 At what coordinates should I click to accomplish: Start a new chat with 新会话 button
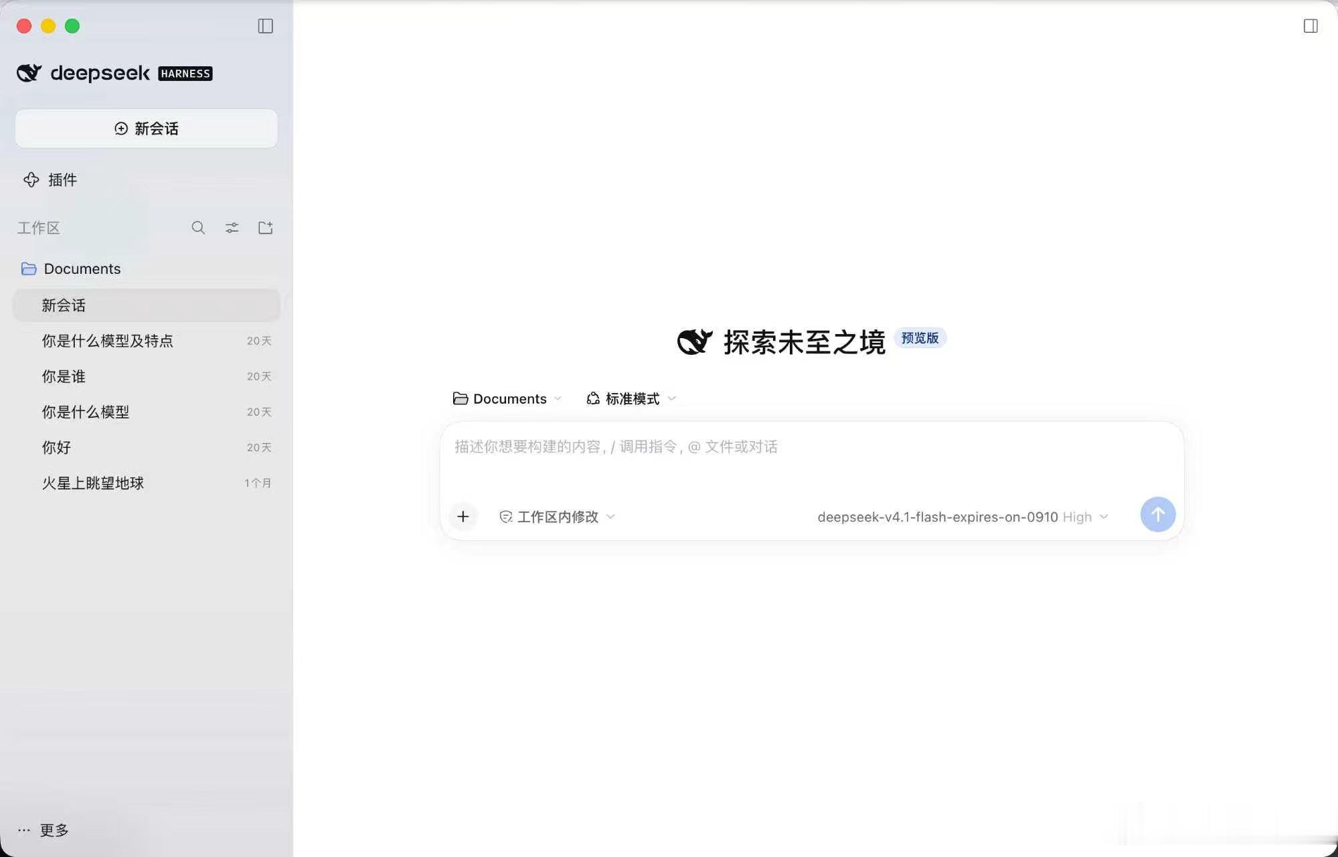click(x=147, y=129)
